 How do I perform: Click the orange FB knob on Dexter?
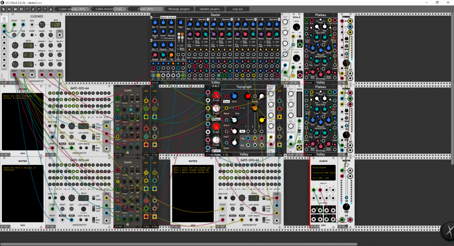[x=171, y=55]
